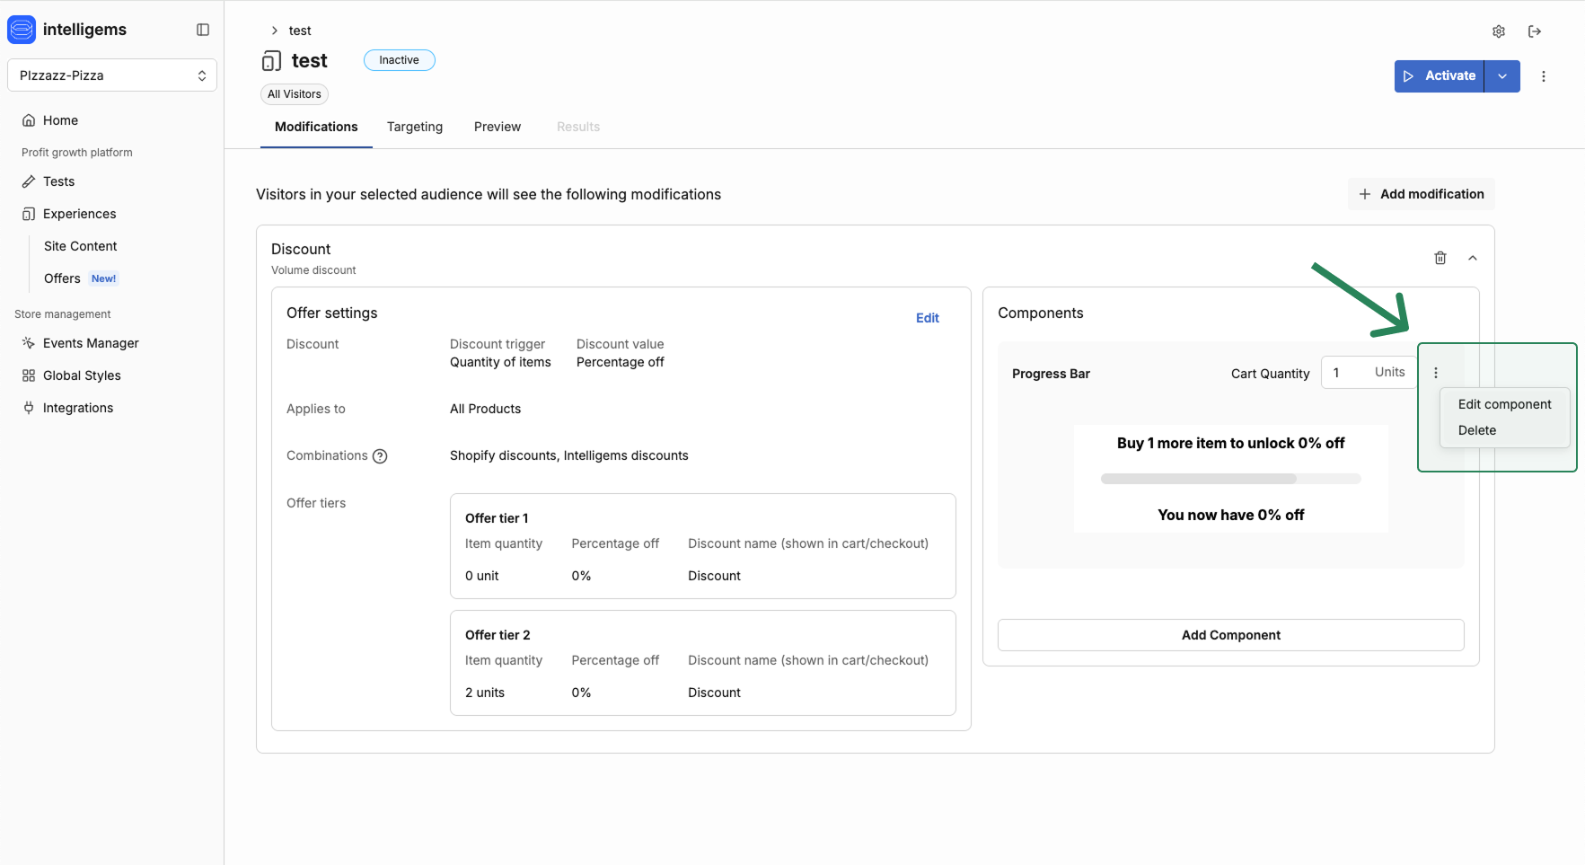Open page-level three-dot options menu

coord(1544,76)
